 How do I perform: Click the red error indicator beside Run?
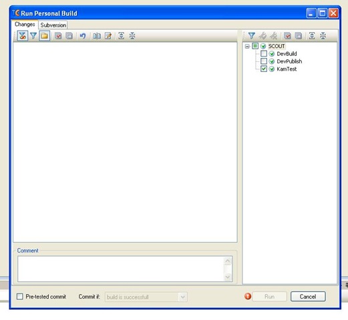(248, 296)
